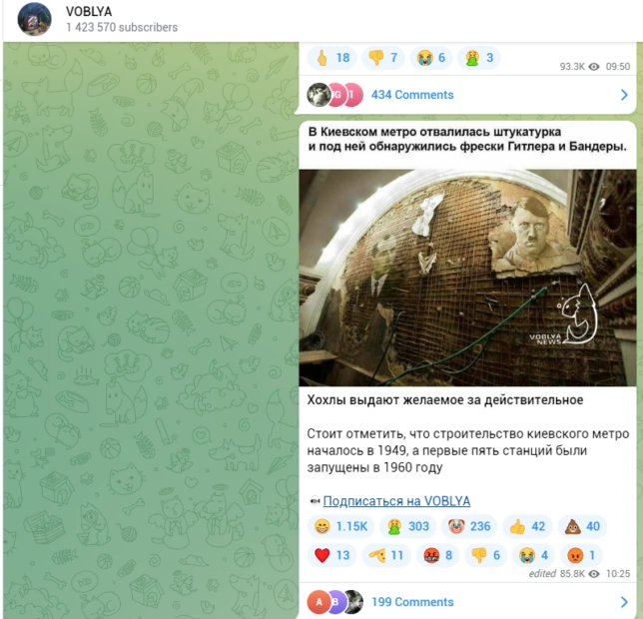Click the pouting angry face reaction with 1
The image size is (643, 619).
(581, 555)
